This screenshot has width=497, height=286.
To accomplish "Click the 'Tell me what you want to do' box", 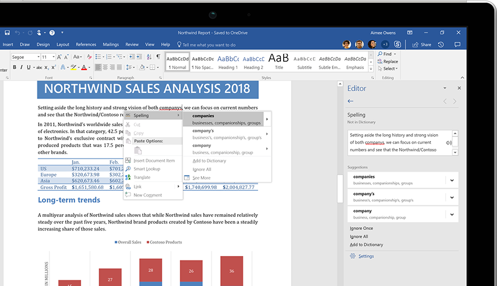I will (209, 44).
